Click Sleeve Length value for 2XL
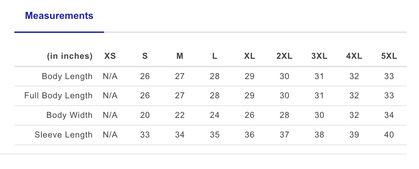 284,135
